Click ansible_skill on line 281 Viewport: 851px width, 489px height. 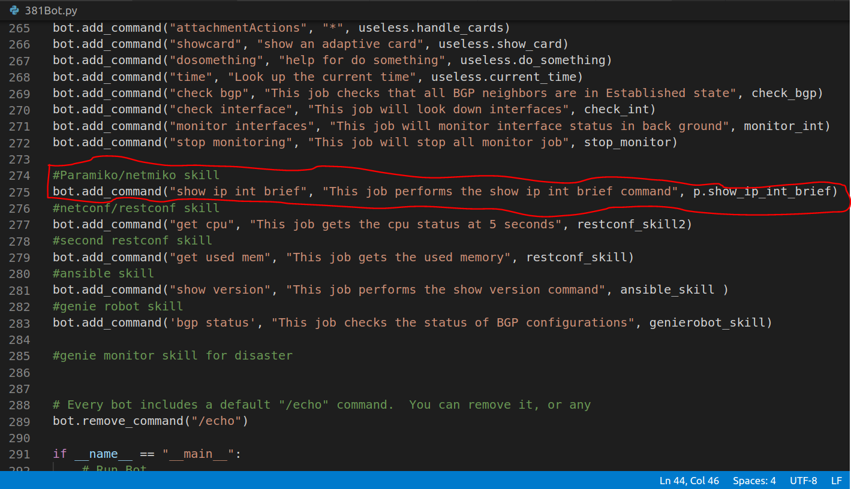click(667, 289)
